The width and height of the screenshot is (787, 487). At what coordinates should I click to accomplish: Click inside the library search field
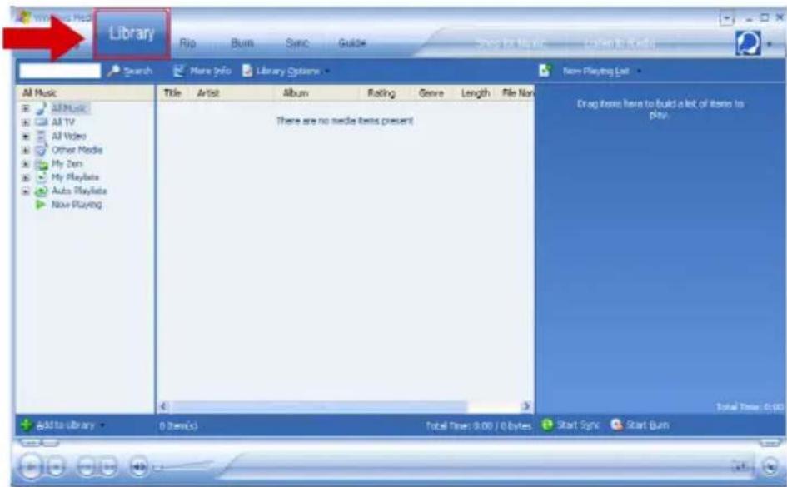60,71
